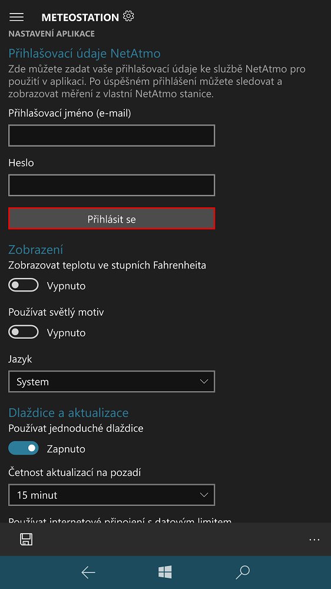Click chevron arrow in the System combo box

pyautogui.click(x=204, y=382)
